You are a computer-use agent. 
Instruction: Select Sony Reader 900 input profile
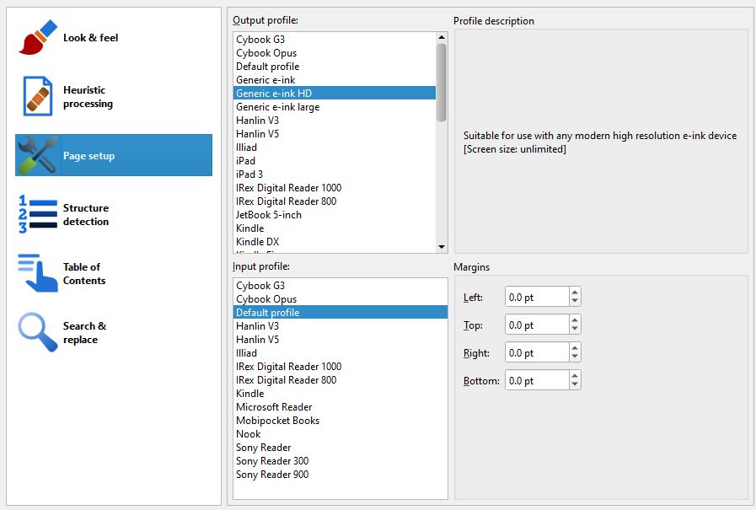[x=272, y=475]
